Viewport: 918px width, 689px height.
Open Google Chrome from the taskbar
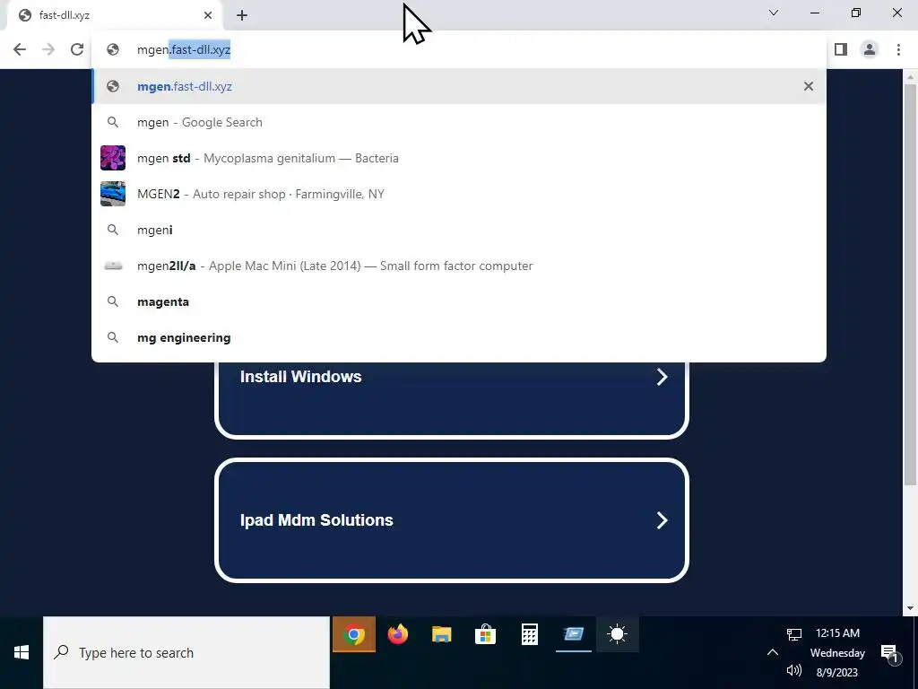click(353, 634)
